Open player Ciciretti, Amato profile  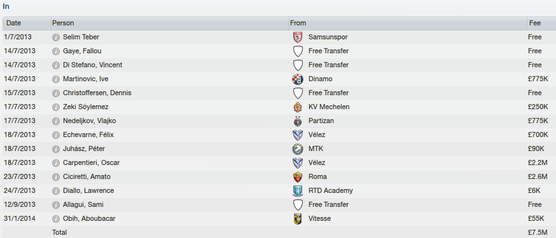(x=87, y=177)
